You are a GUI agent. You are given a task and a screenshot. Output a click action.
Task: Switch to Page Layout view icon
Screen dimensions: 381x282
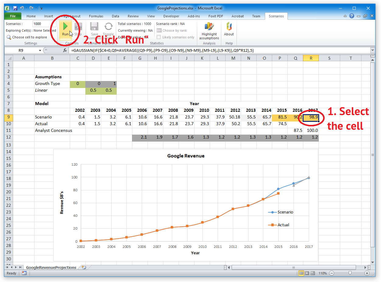307,273
